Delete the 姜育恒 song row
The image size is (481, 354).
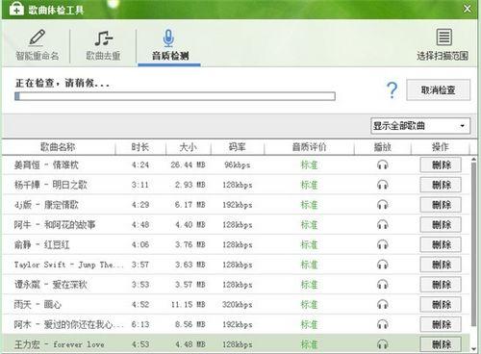coord(441,165)
